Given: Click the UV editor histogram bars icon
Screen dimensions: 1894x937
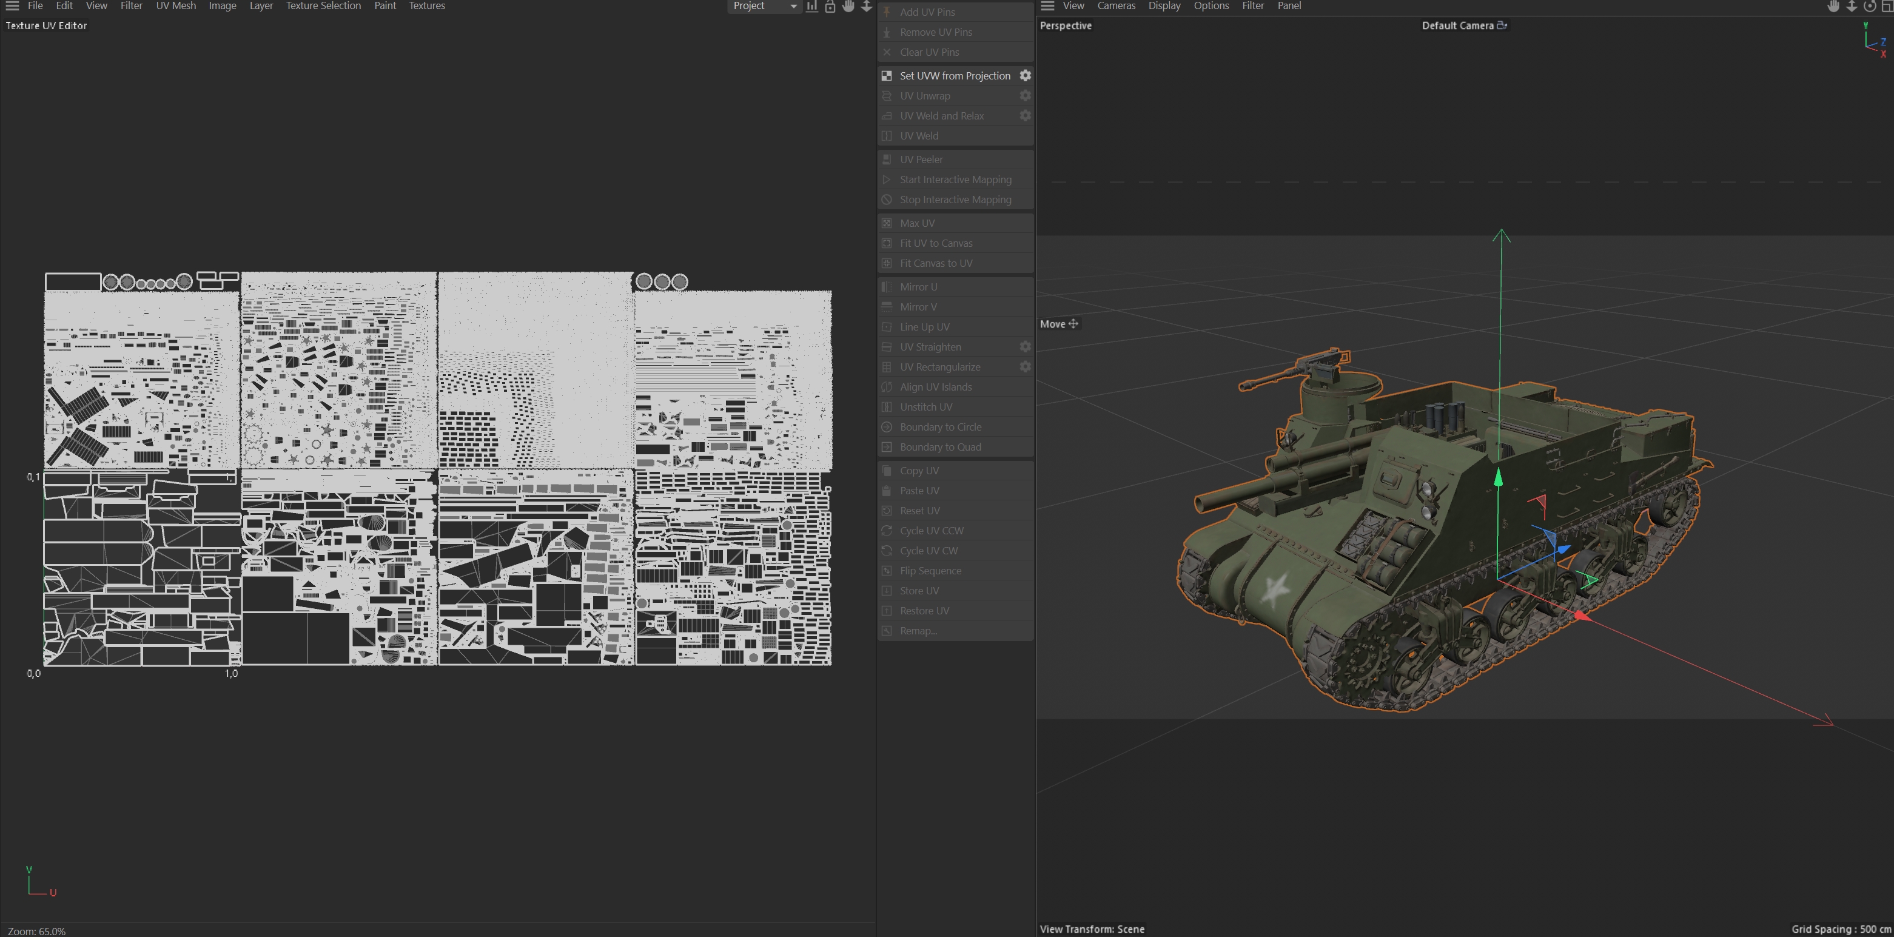Looking at the screenshot, I should (x=811, y=6).
